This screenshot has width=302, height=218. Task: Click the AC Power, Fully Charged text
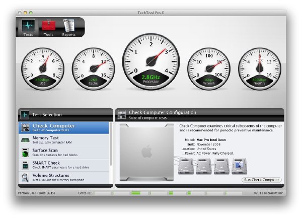point(215,153)
